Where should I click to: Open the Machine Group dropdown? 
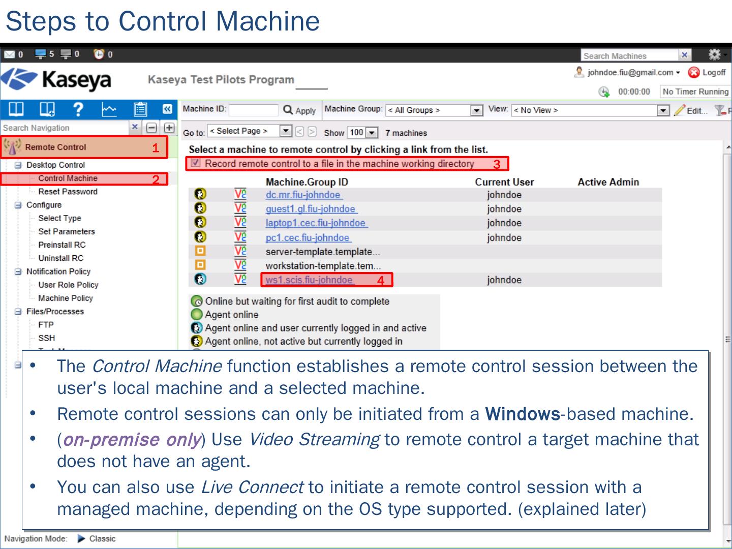tap(476, 110)
